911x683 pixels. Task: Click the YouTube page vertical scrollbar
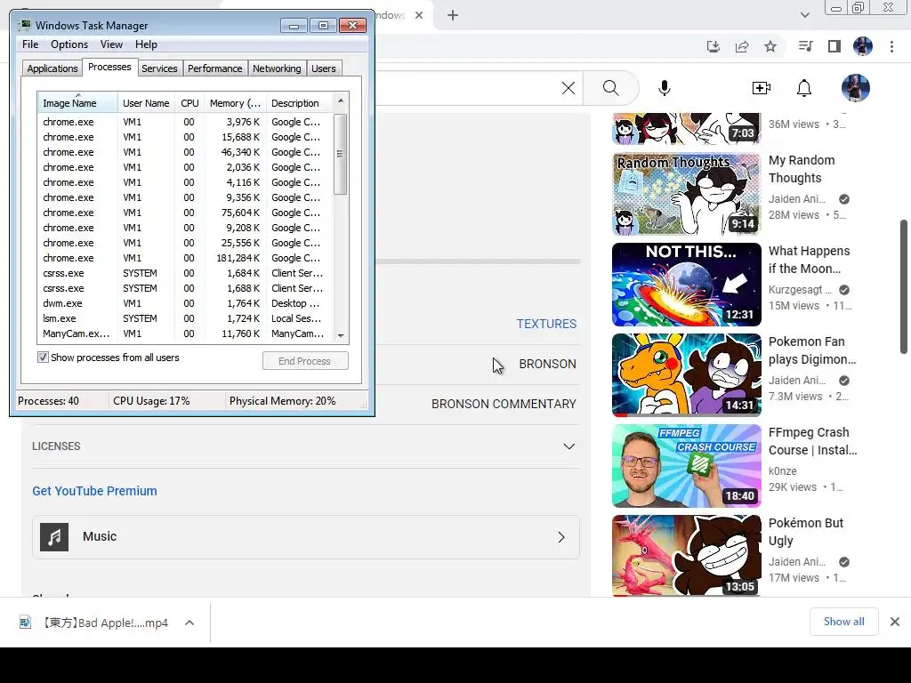click(904, 286)
